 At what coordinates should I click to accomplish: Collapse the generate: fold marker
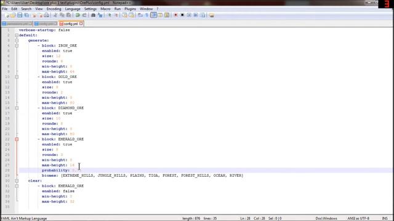(x=17, y=41)
